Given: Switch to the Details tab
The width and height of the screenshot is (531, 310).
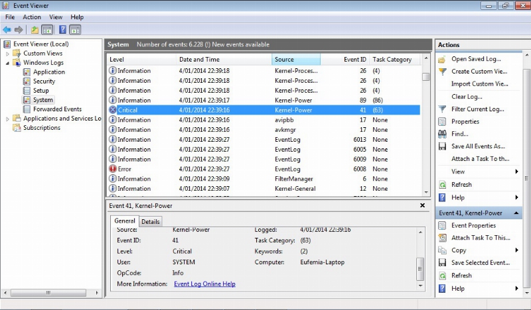Looking at the screenshot, I should point(151,222).
